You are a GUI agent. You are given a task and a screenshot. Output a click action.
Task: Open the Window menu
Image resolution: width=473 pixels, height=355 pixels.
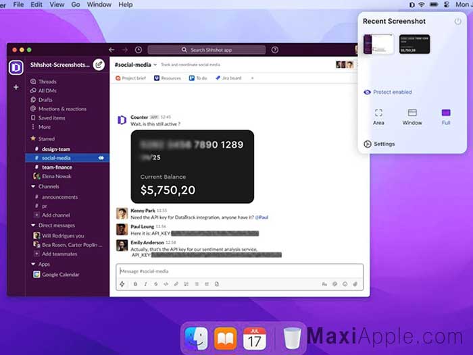point(99,5)
